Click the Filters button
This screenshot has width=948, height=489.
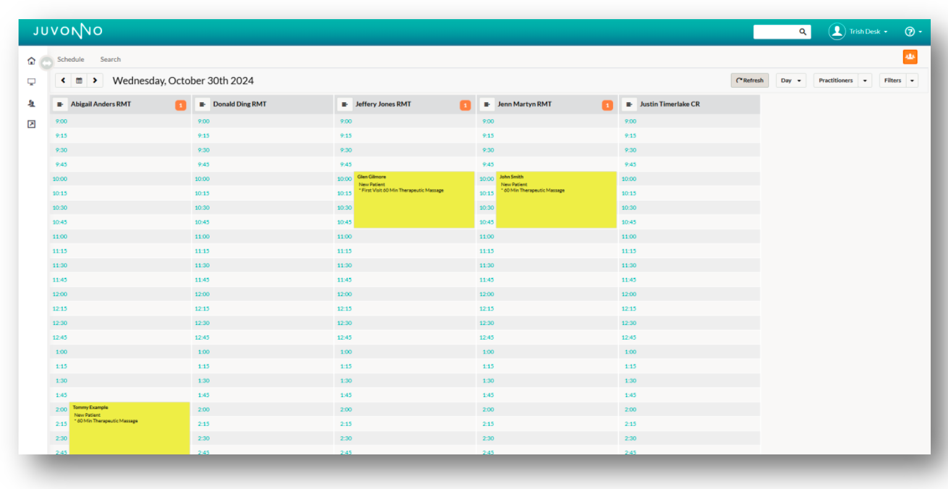[892, 80]
